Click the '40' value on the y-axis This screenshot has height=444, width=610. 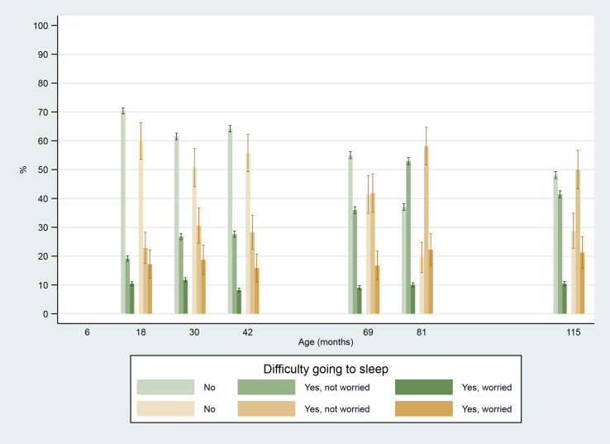click(x=43, y=198)
